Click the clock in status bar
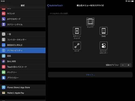The height and width of the screenshot is (101, 135). coord(3,1)
